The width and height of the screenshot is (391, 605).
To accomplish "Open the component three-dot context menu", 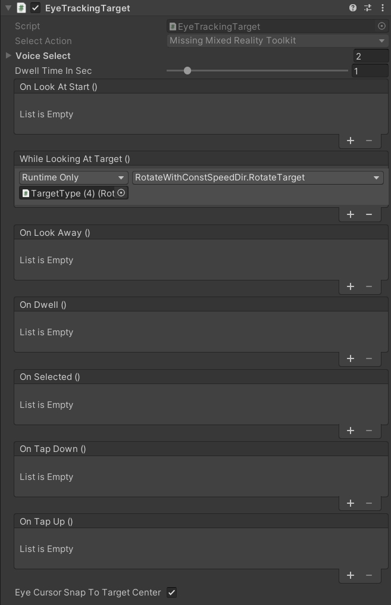I will coord(382,8).
